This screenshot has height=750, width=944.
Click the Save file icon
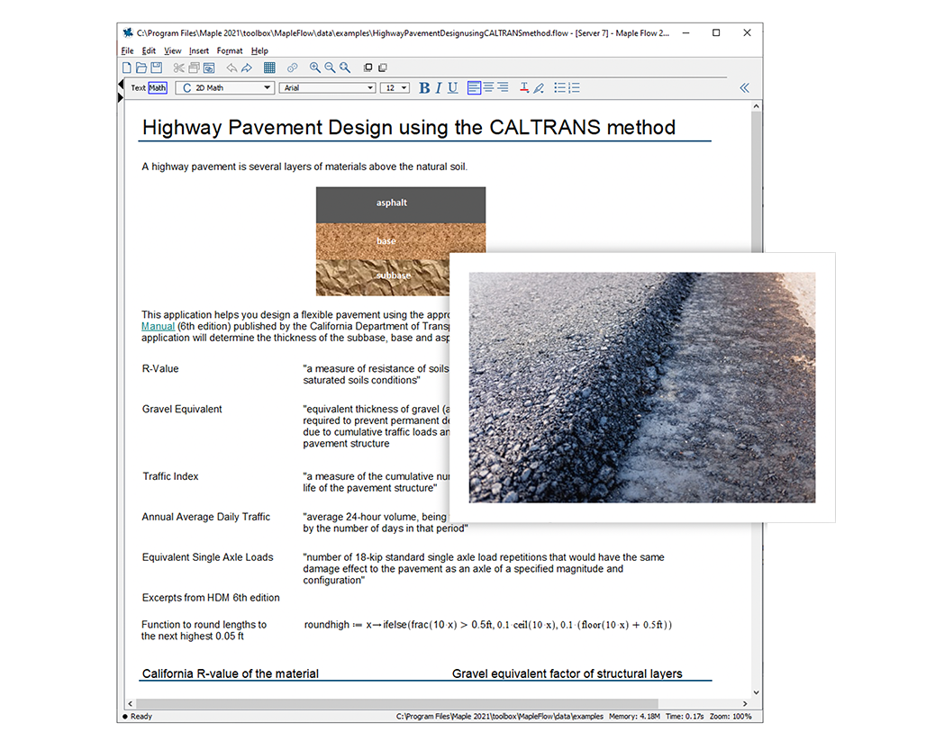click(156, 68)
